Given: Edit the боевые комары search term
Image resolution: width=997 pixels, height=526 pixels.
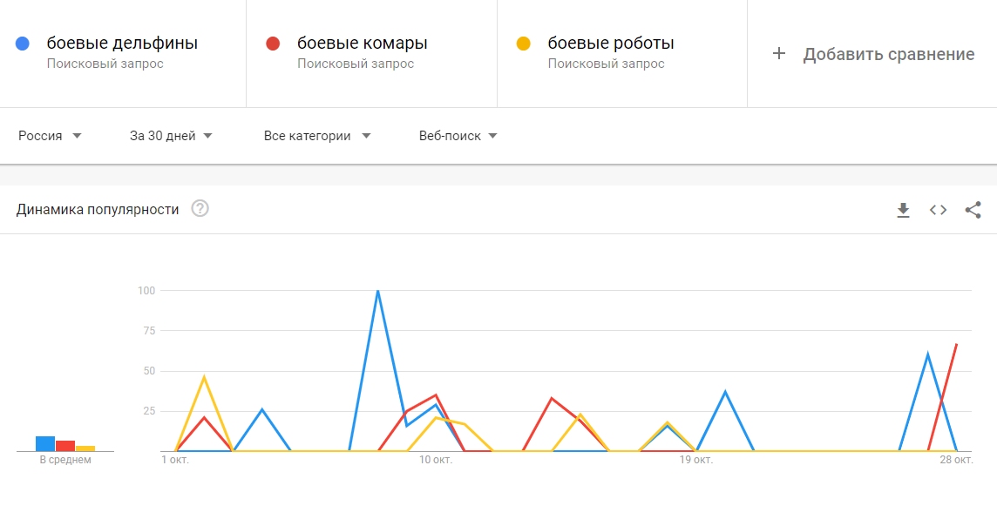Looking at the screenshot, I should 362,44.
